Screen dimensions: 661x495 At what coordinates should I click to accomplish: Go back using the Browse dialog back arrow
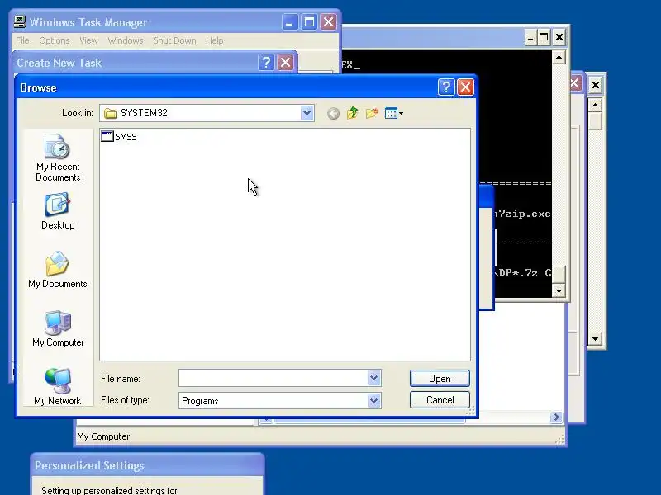[x=333, y=113]
